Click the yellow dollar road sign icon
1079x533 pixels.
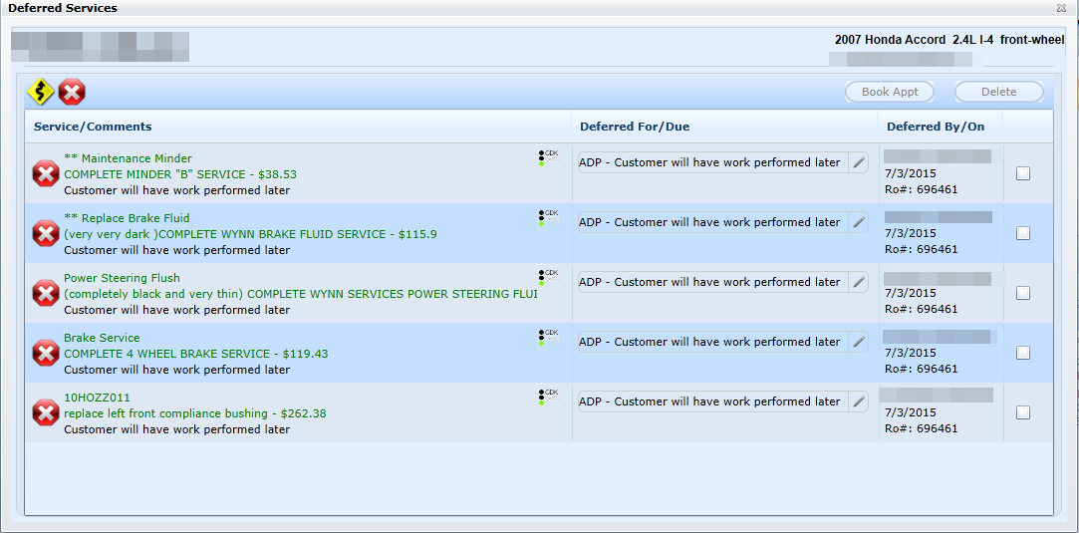coord(40,93)
